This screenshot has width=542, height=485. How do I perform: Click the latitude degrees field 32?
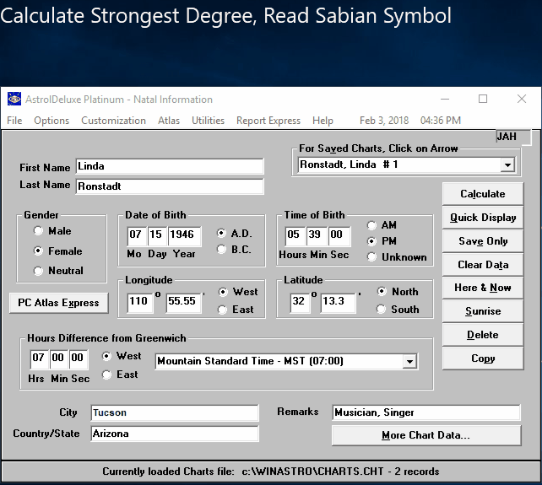coord(300,302)
